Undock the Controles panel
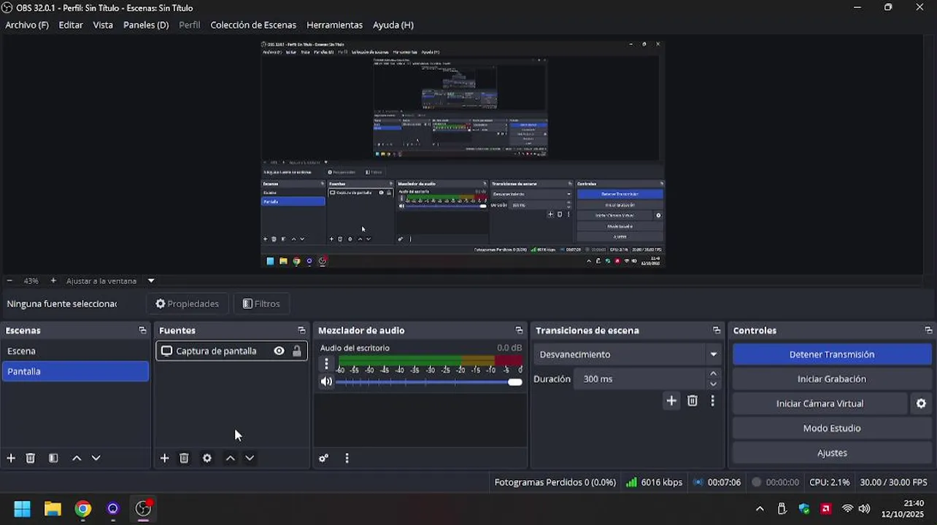The height and width of the screenshot is (525, 937). pyautogui.click(x=928, y=330)
